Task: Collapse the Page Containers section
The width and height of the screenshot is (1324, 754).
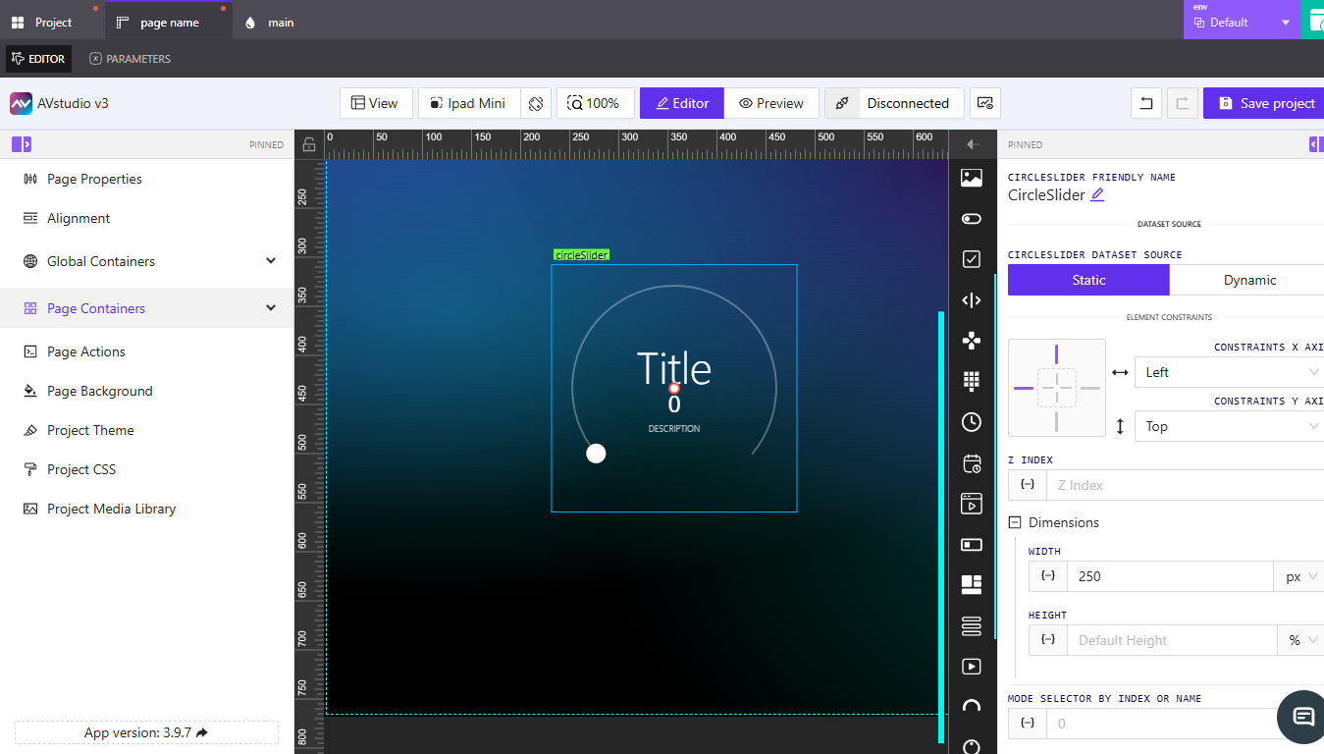Action: (x=271, y=307)
